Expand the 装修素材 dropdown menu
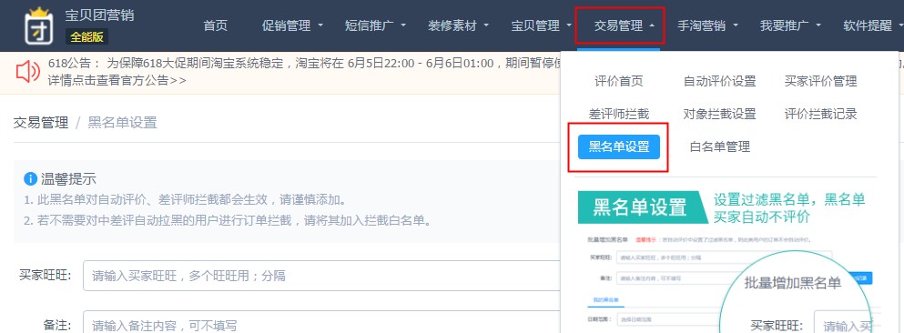The image size is (904, 333). [x=458, y=25]
